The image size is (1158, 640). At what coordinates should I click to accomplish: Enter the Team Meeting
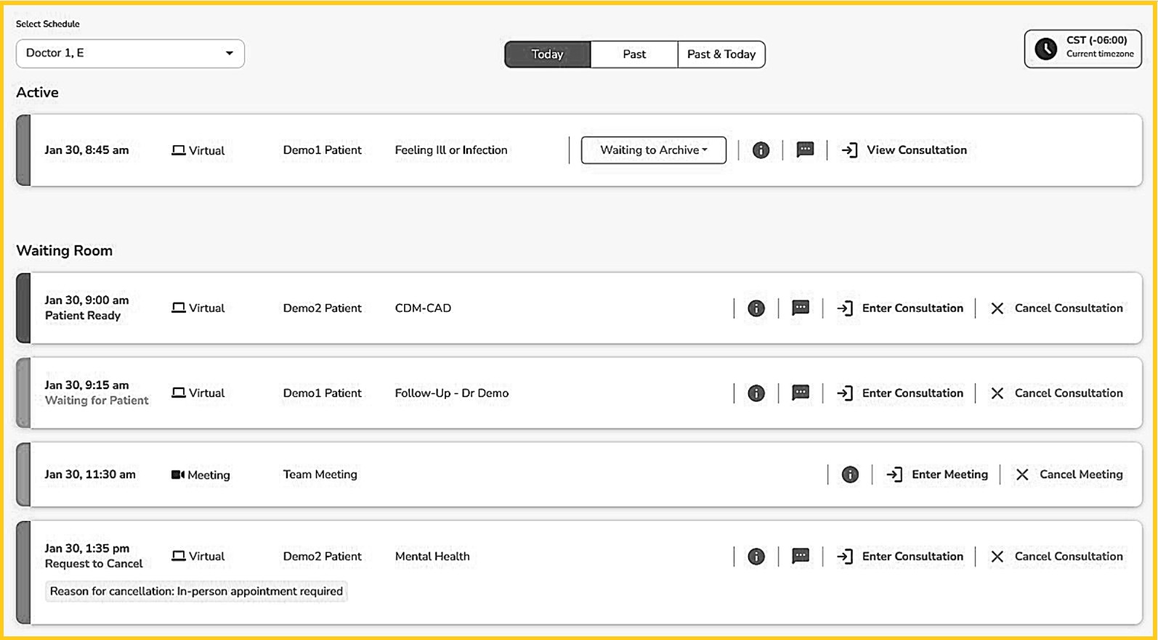point(937,475)
